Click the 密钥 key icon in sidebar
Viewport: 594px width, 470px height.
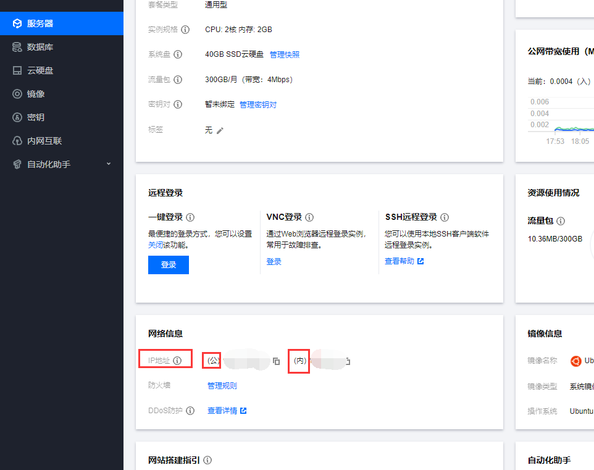(17, 117)
